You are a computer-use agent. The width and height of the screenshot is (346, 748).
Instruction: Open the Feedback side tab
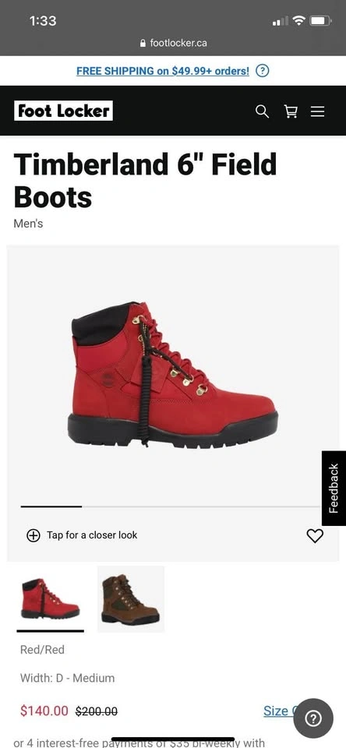[x=334, y=488]
